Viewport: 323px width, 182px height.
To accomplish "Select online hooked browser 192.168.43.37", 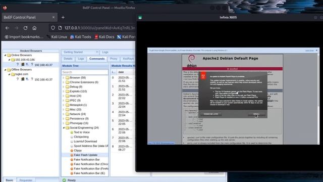I will pos(43,65).
